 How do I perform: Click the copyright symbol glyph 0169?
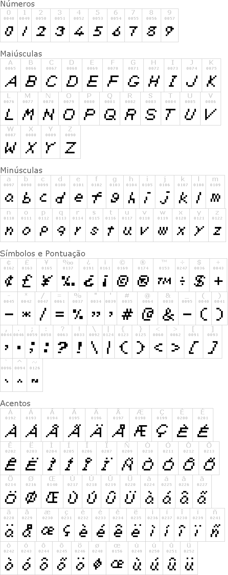(x=122, y=275)
